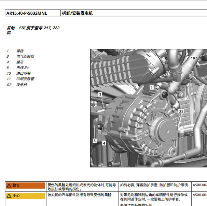Image resolution: width=207 pixels, height=206 pixels.
Task: Select legend entry 进口喷嘴
Action: tap(23, 73)
